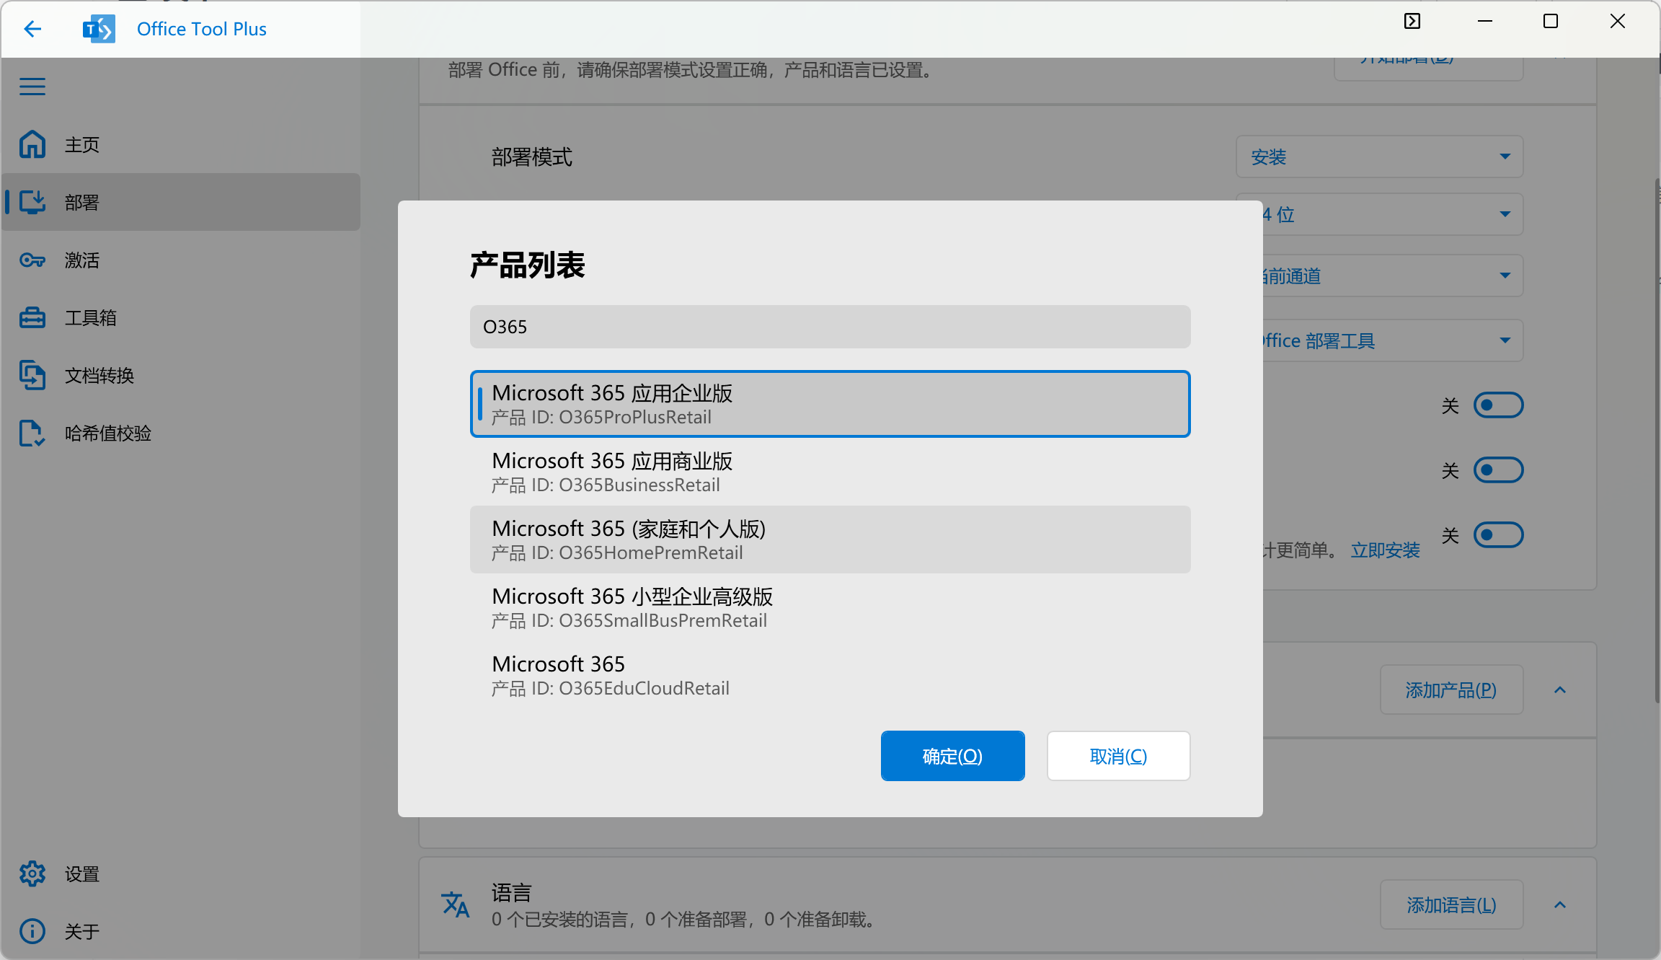The height and width of the screenshot is (960, 1661).
Task: Confirm with 确定(O) button
Action: (952, 756)
